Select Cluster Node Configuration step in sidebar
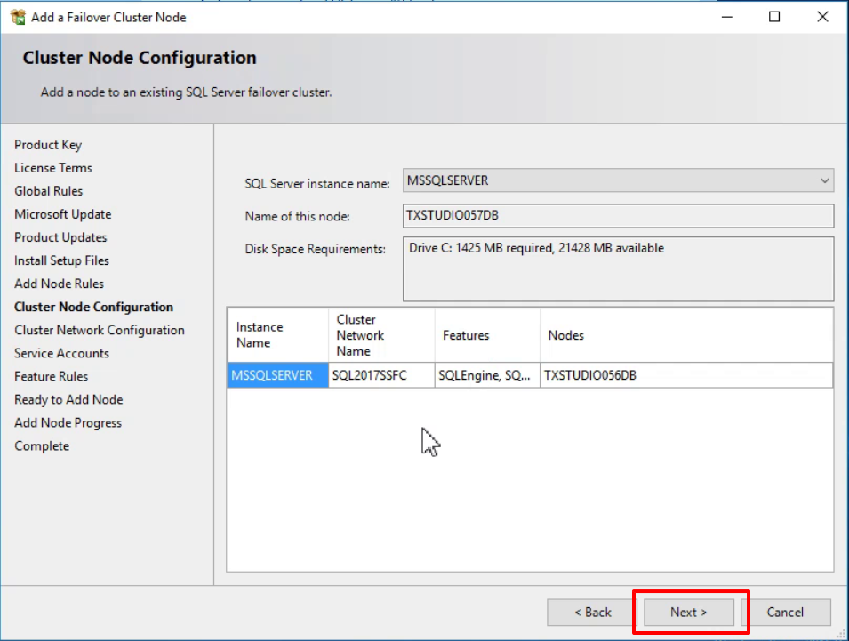849x641 pixels. (93, 307)
